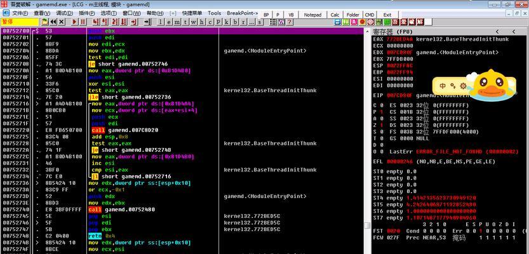Open Breakpoints with the 'b' button

[x=235, y=22]
